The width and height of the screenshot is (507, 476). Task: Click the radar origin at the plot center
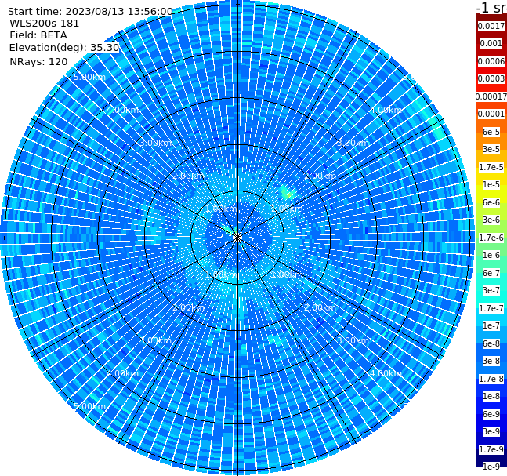[237, 238]
